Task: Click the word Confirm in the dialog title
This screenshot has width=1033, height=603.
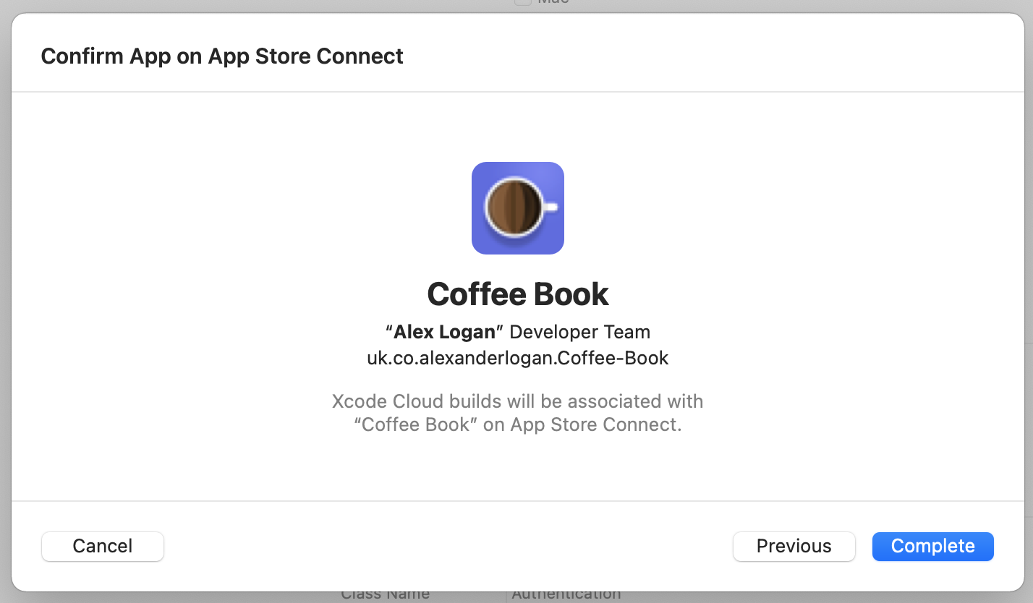Action: [82, 56]
